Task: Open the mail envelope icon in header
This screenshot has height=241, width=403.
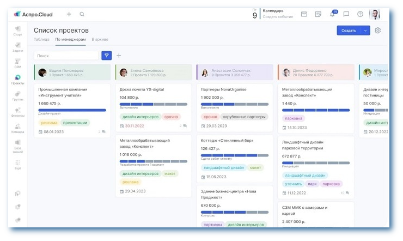Action: pyautogui.click(x=304, y=14)
